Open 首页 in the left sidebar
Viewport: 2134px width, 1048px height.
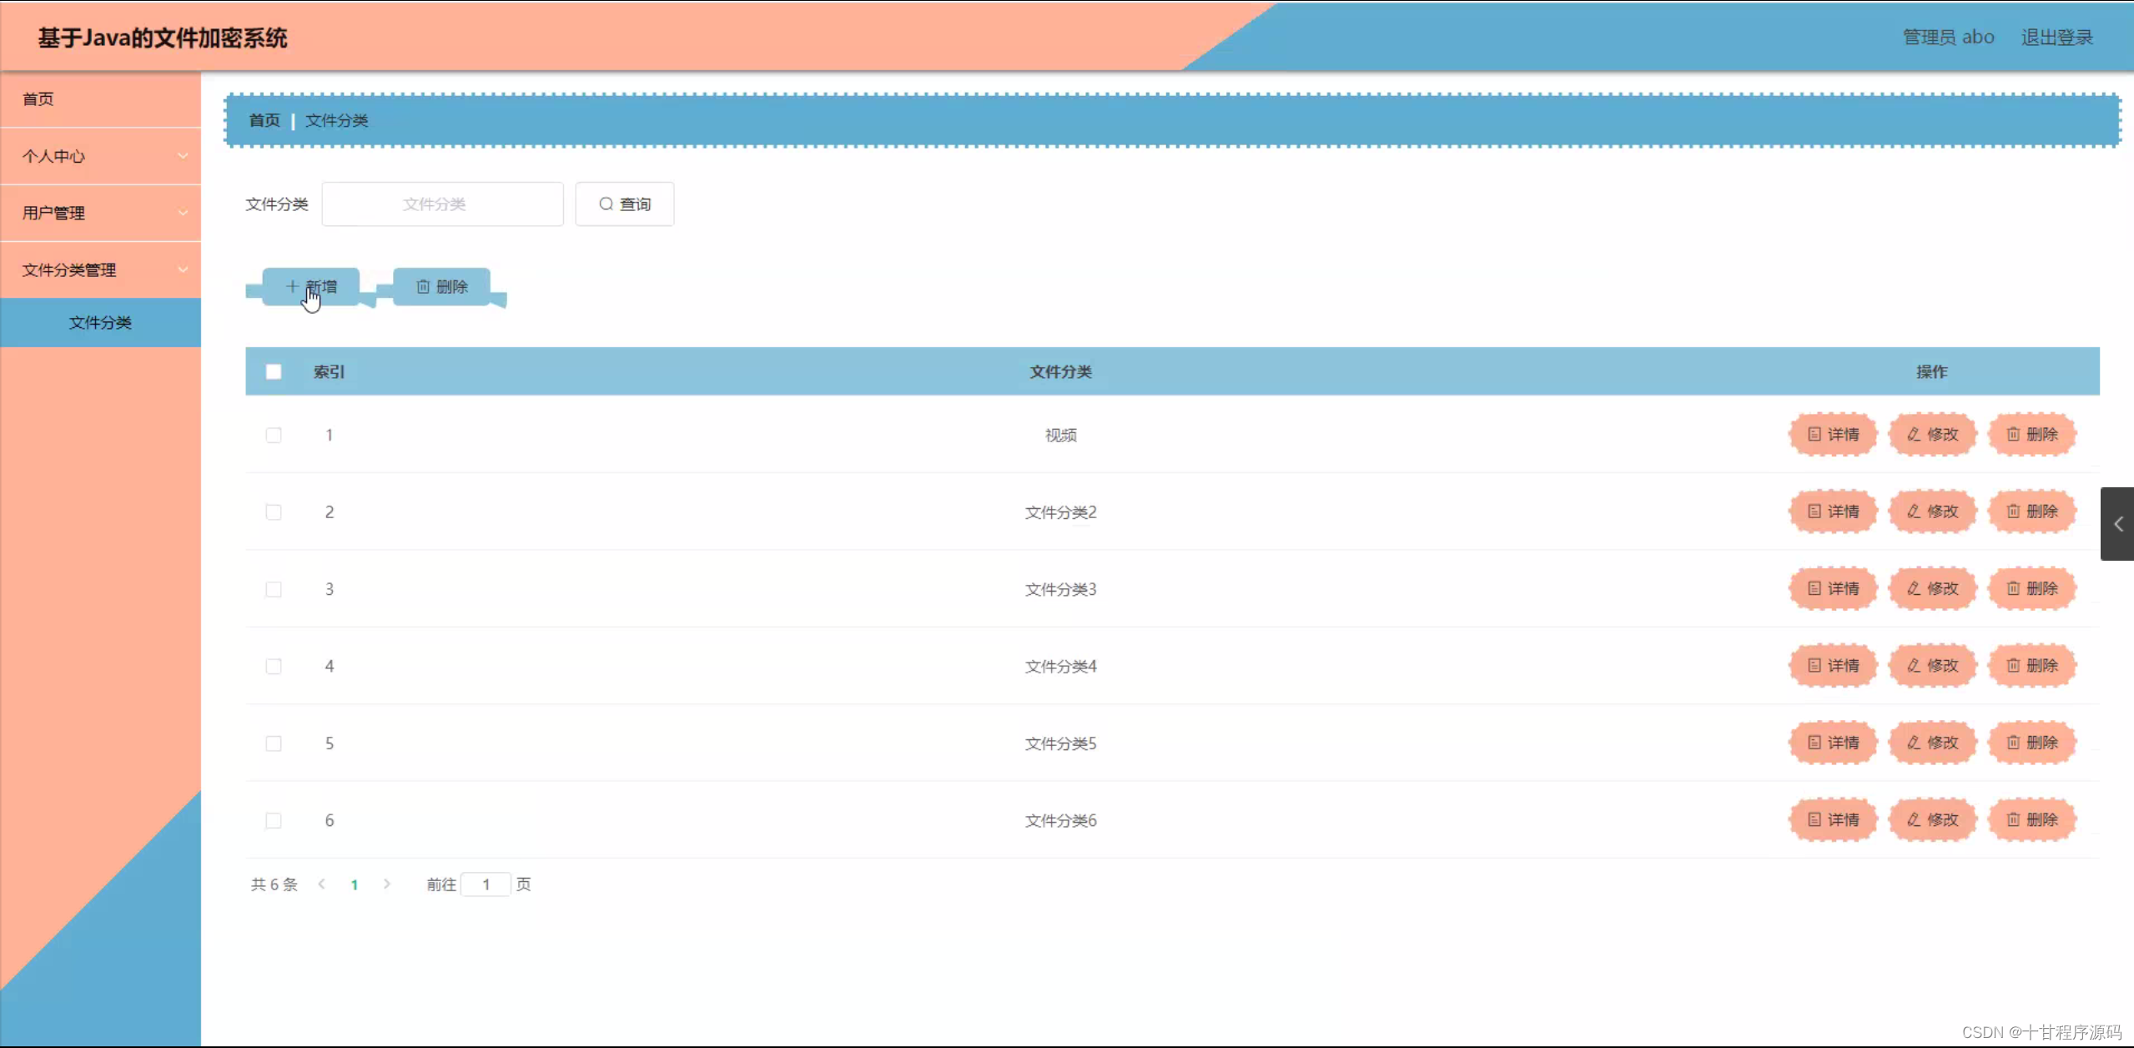[x=38, y=99]
